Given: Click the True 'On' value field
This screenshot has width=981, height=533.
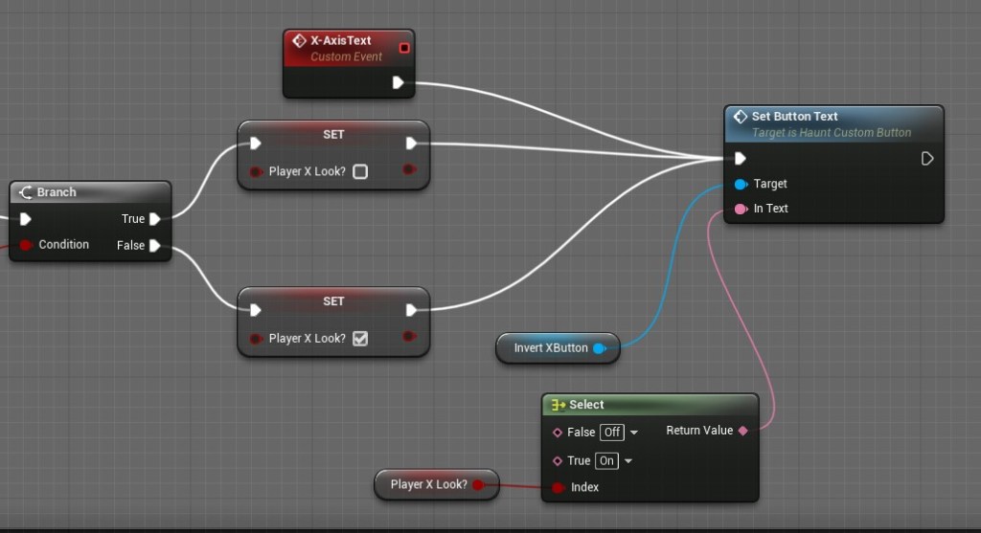Looking at the screenshot, I should [x=606, y=461].
